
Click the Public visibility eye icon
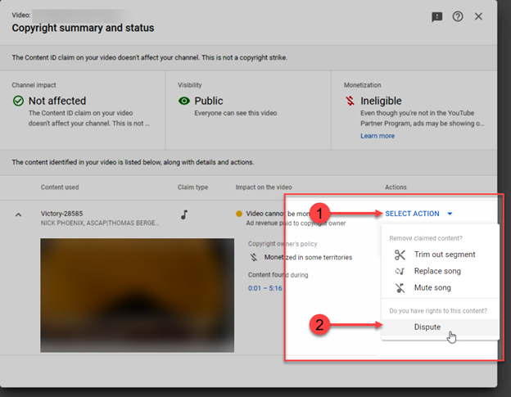[x=185, y=102]
